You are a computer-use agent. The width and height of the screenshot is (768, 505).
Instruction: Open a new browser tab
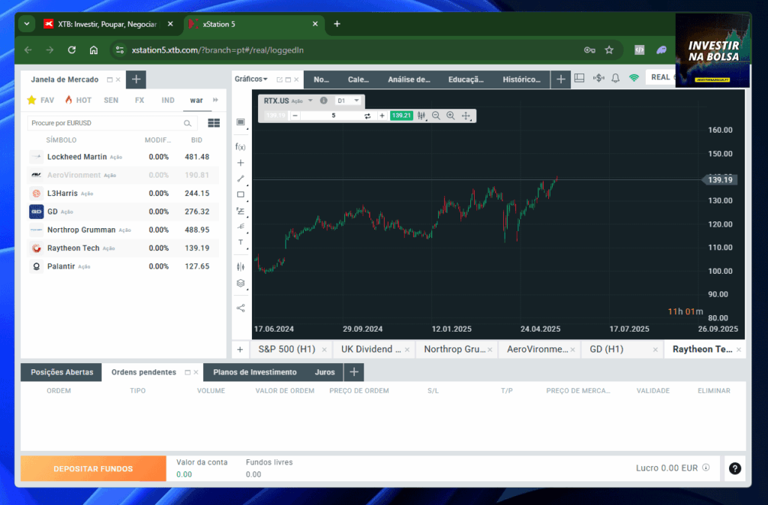(x=337, y=24)
